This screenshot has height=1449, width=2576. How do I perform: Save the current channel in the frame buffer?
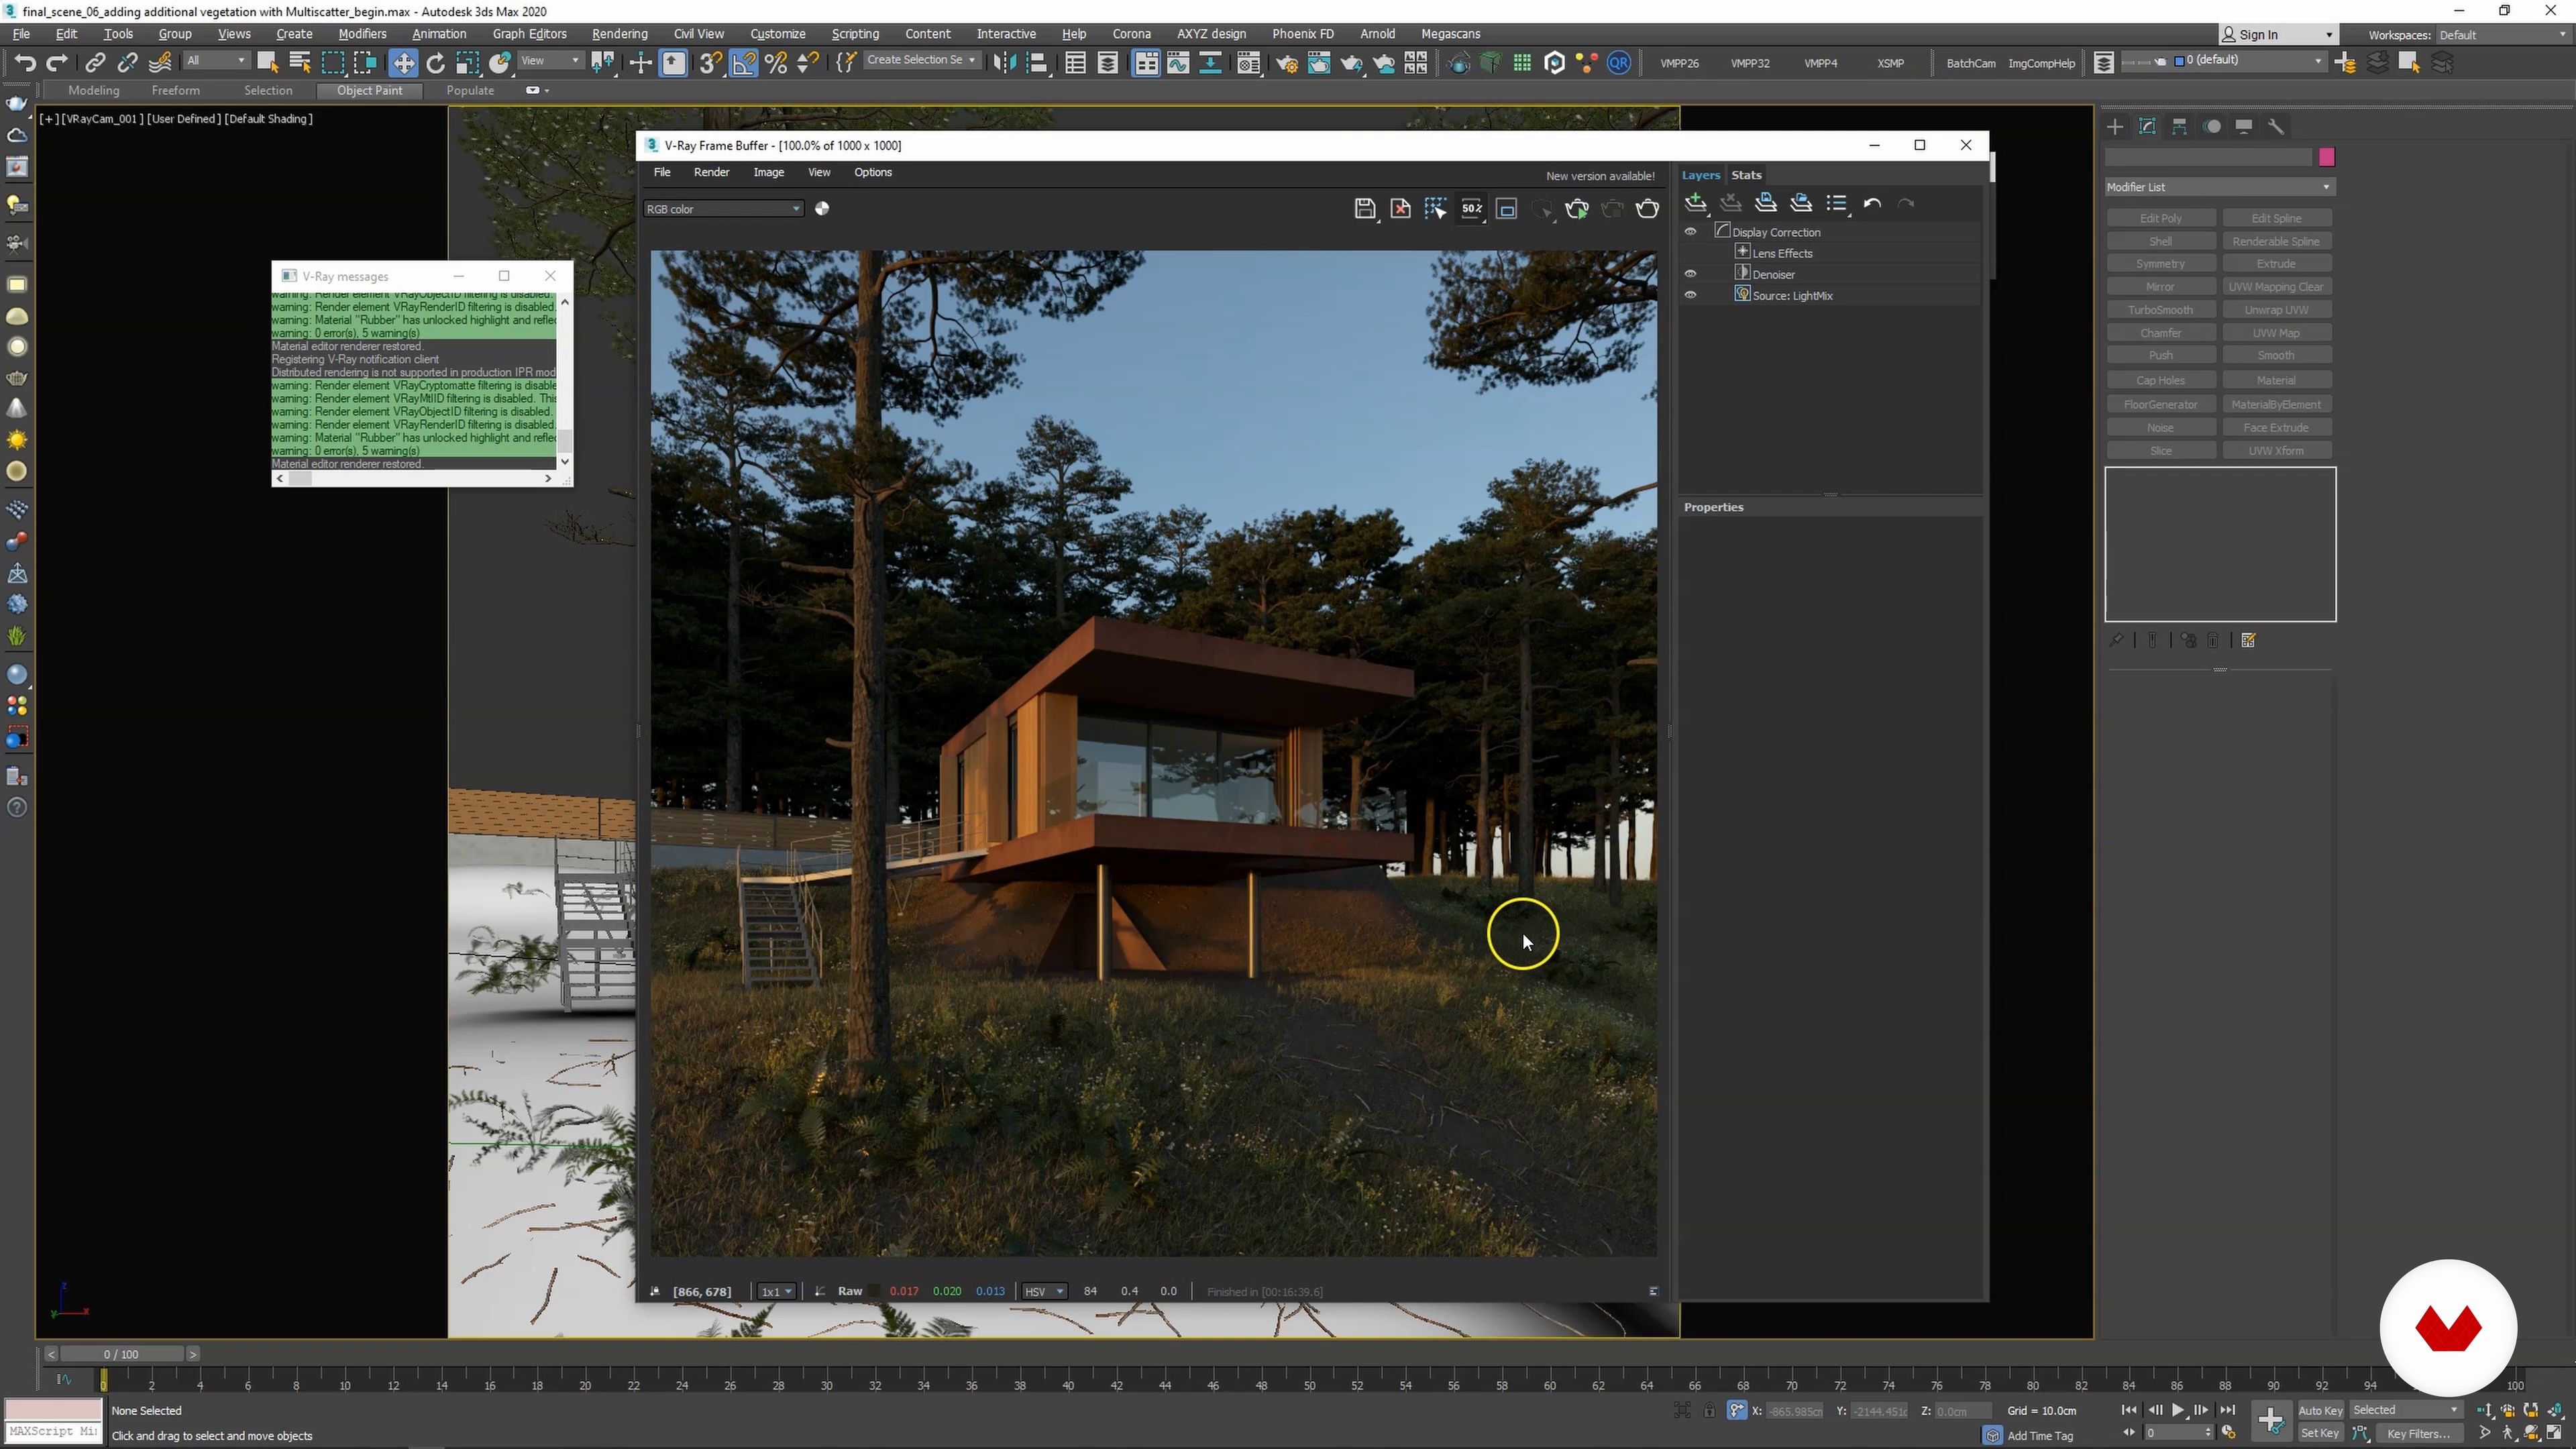pyautogui.click(x=1364, y=208)
